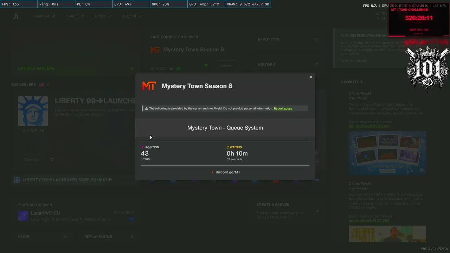Click the play arrow beside Browse Servers
Screen dimensions: 450x253
(132, 69)
